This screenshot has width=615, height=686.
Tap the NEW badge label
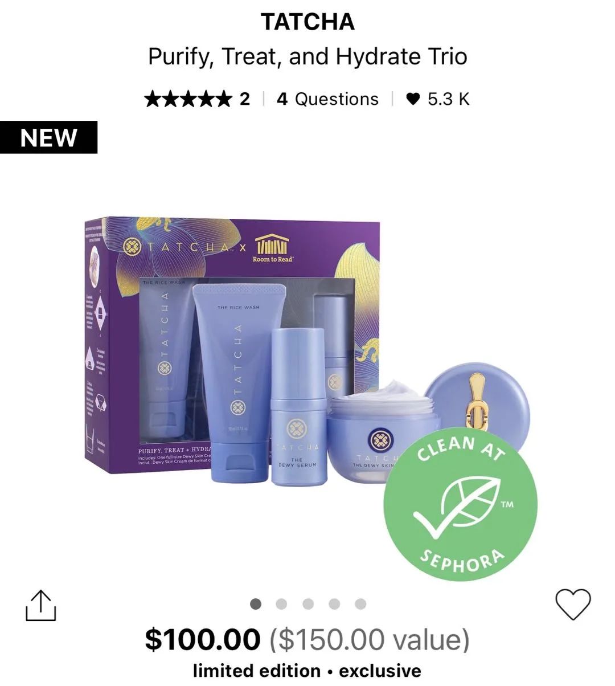coord(48,137)
